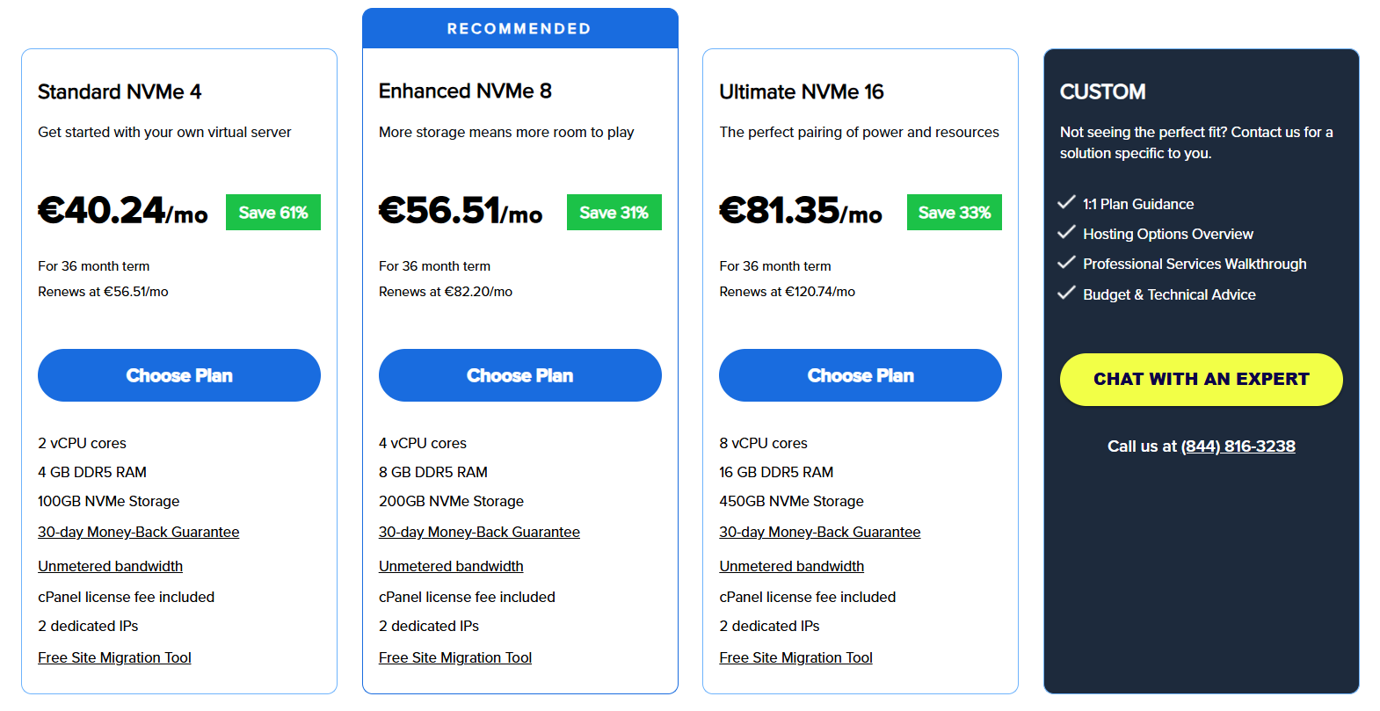This screenshot has height=711, width=1380.
Task: Choose the Ultimate NVMe 16 plan
Action: tap(860, 375)
